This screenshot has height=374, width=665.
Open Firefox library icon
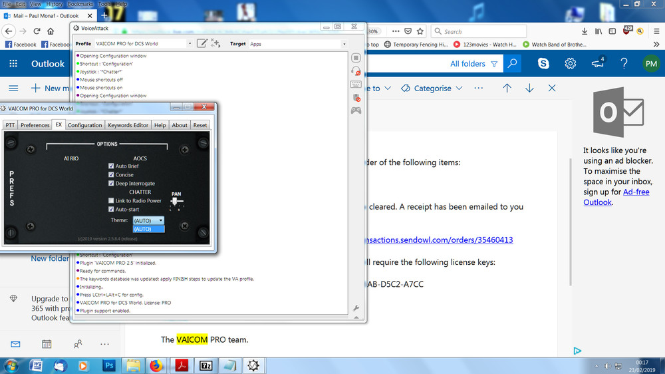click(x=598, y=31)
